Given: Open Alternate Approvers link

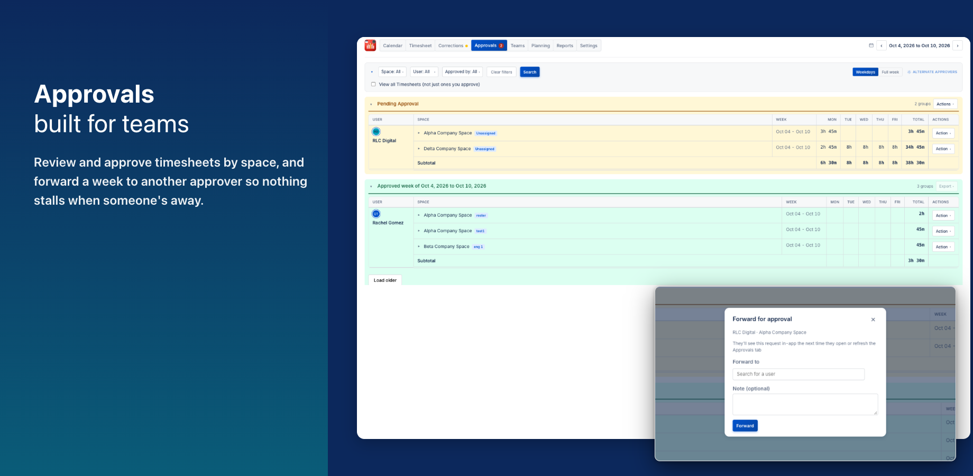Looking at the screenshot, I should pyautogui.click(x=932, y=72).
